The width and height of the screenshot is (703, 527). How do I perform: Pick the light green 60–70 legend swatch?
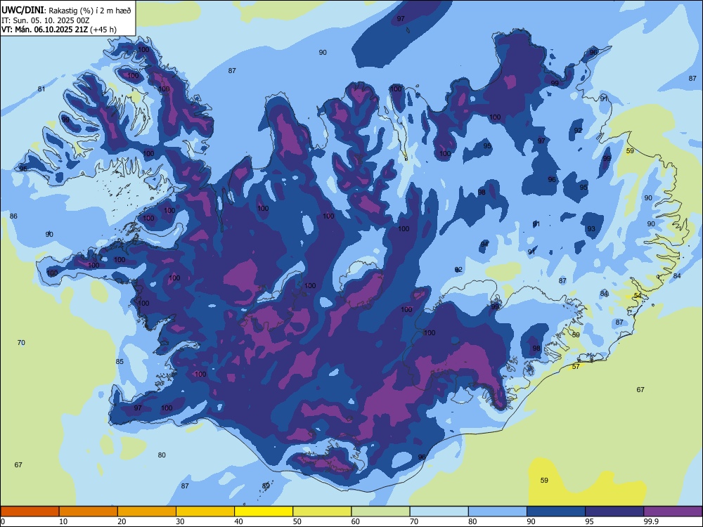pyautogui.click(x=380, y=512)
